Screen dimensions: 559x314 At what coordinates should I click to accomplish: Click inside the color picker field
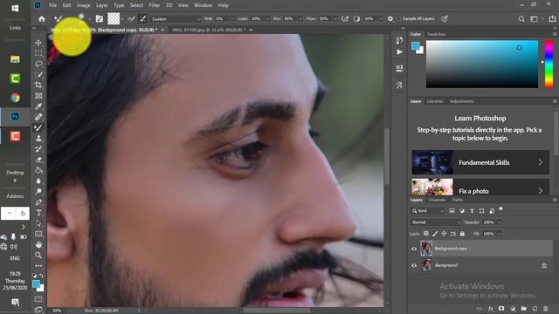482,64
